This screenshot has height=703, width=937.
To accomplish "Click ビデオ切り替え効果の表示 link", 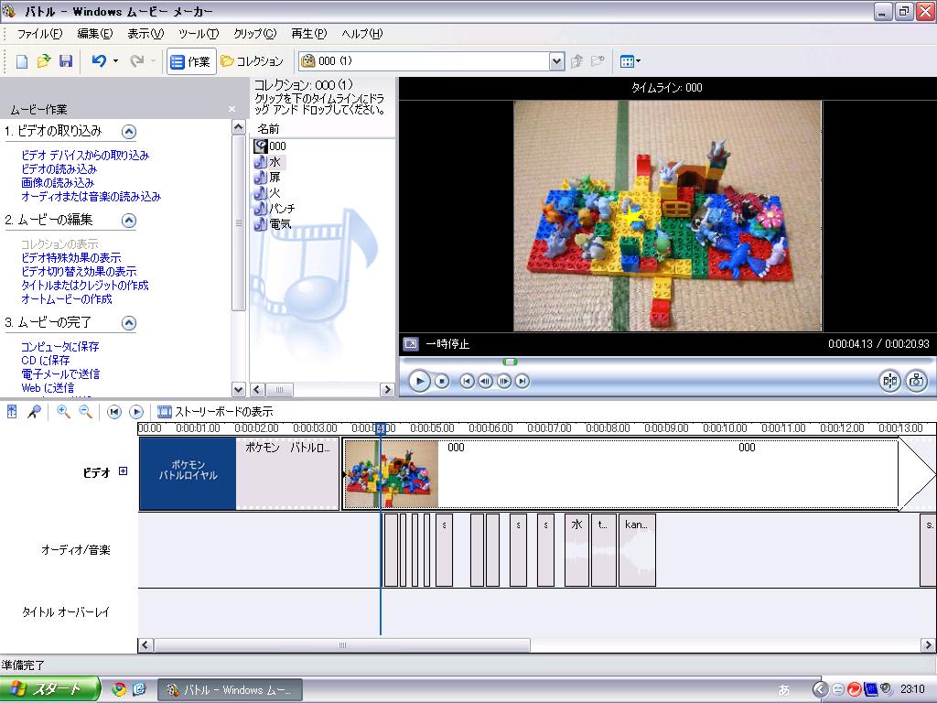I will (x=79, y=271).
